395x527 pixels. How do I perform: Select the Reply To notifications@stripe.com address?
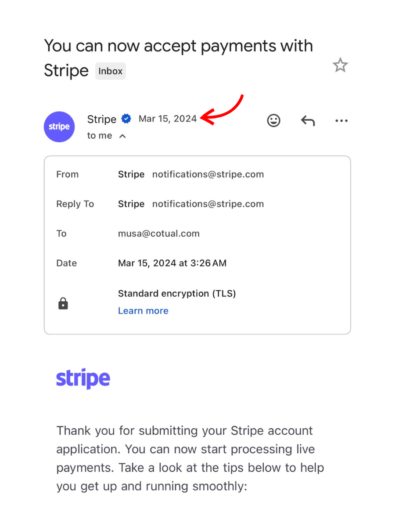click(x=208, y=204)
